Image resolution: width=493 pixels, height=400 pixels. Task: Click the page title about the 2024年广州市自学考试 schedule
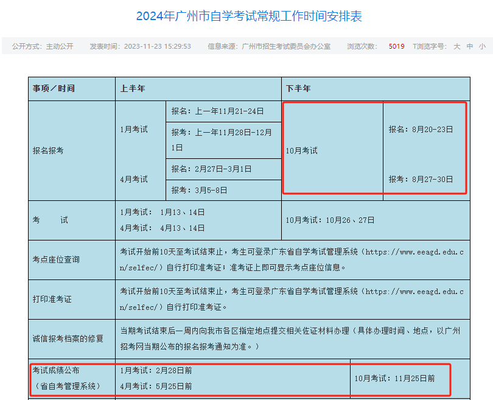click(x=249, y=16)
